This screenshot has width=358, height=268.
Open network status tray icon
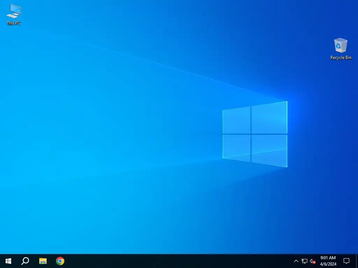pyautogui.click(x=305, y=261)
